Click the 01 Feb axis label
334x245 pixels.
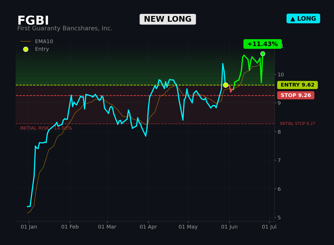[70, 227]
